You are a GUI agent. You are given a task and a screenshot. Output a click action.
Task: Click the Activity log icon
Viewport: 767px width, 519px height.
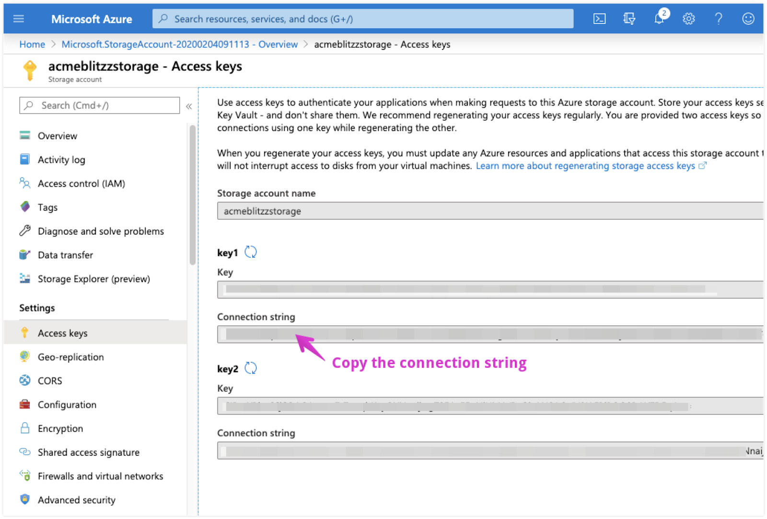pyautogui.click(x=25, y=159)
